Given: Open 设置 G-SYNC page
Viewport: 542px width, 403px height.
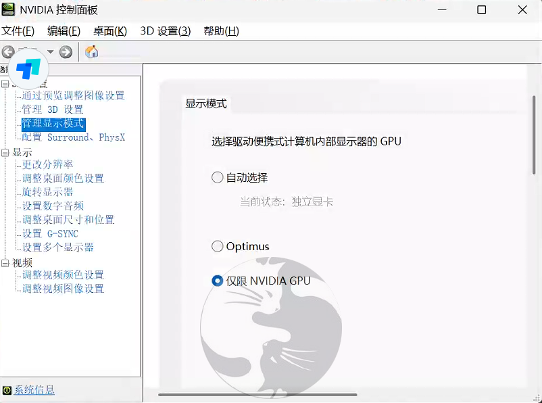Looking at the screenshot, I should pyautogui.click(x=50, y=233).
